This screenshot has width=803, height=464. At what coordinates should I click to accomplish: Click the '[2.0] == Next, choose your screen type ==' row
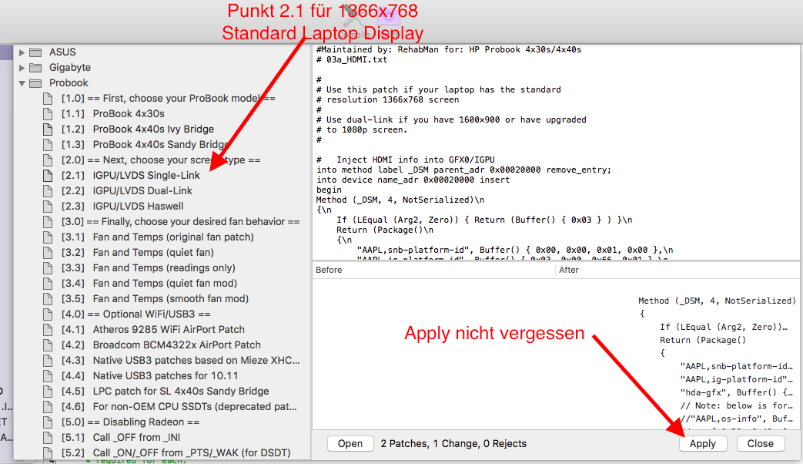[x=162, y=160]
